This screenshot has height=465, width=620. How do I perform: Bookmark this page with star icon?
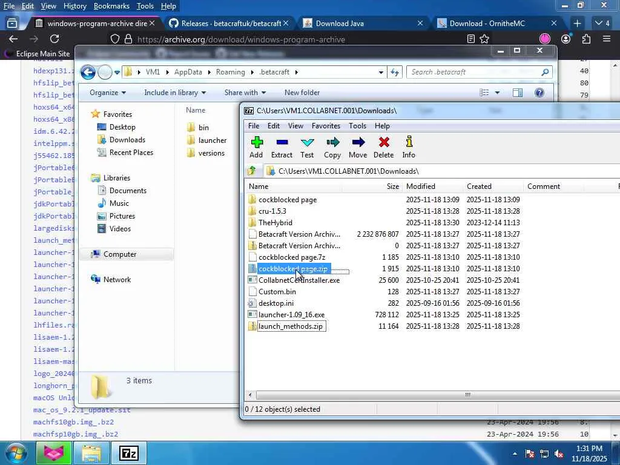(484, 39)
